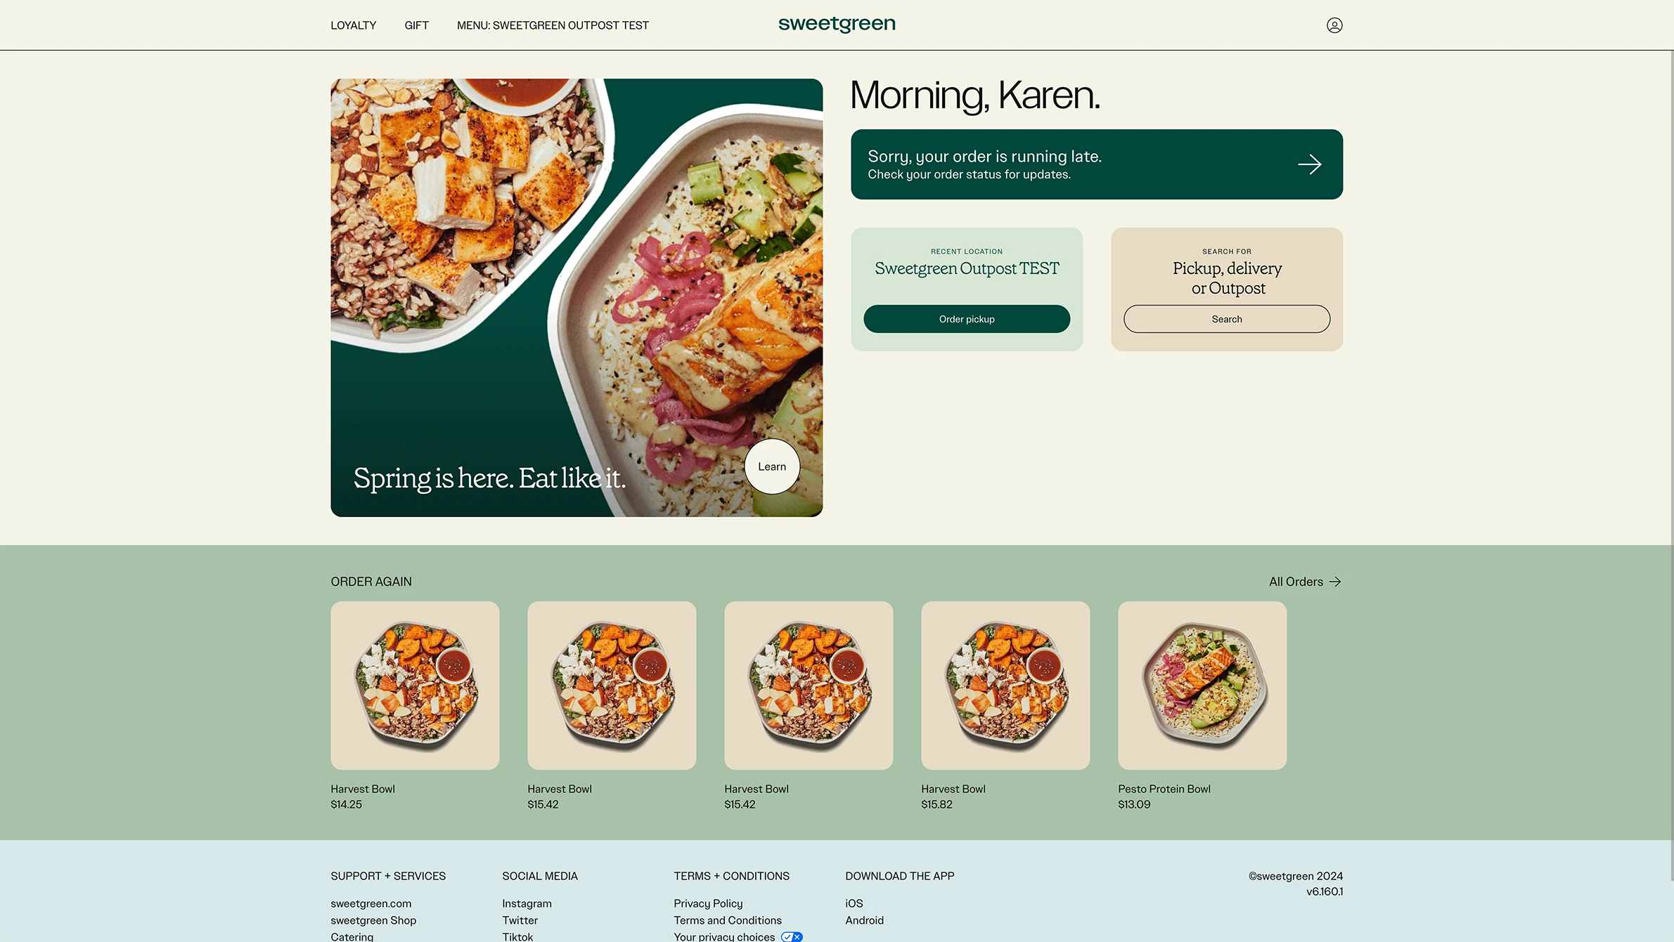Open the Gift menu item
The width and height of the screenshot is (1674, 942).
[x=416, y=25]
